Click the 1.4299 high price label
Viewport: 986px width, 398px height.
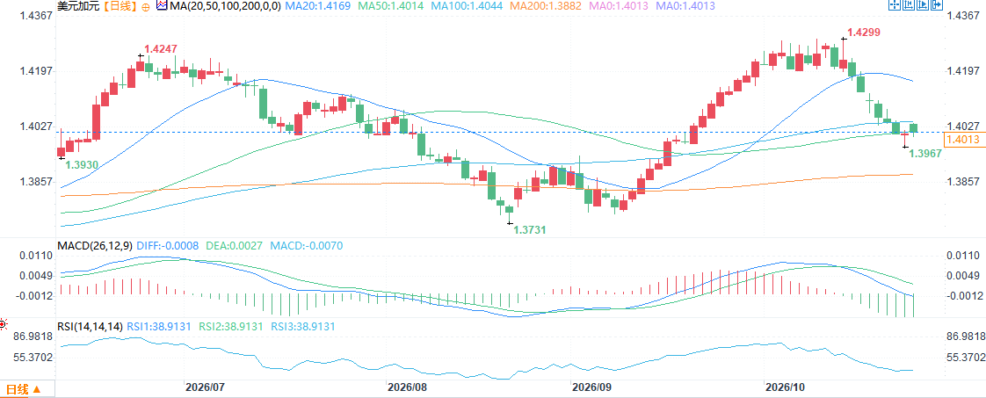coord(863,32)
